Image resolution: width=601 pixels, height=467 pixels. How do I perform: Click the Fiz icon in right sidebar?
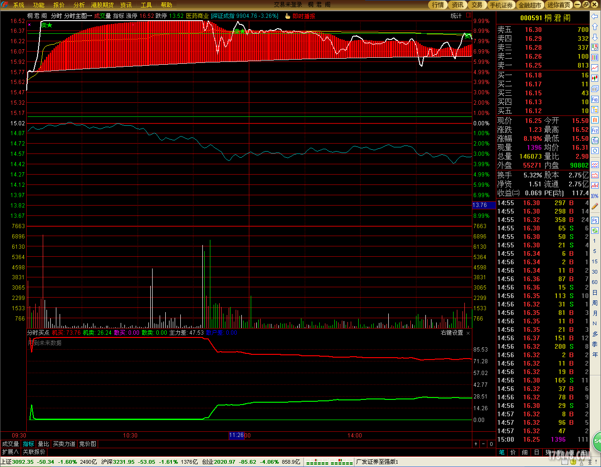pyautogui.click(x=595, y=130)
